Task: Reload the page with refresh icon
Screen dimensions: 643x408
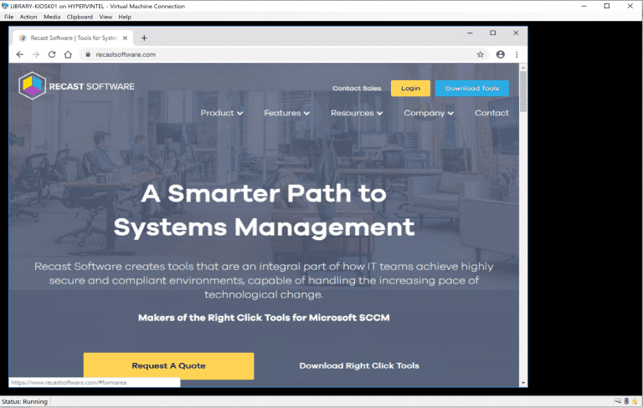Action: (52, 54)
